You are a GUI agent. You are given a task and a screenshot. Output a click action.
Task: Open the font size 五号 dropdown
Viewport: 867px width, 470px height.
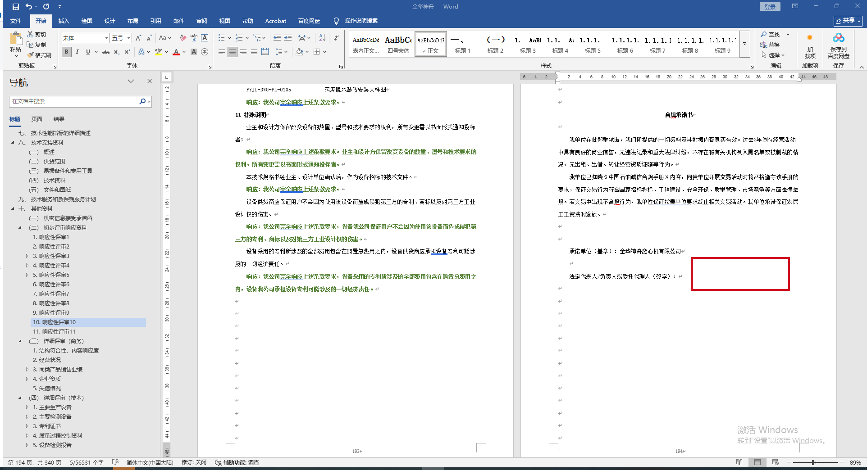pos(129,38)
